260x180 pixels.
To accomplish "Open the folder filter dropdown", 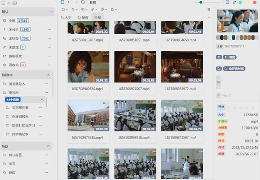I will pos(65,9).
